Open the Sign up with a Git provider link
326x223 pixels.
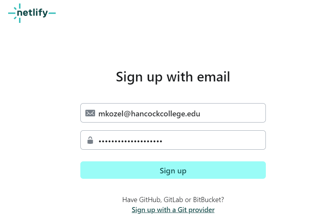(x=173, y=210)
